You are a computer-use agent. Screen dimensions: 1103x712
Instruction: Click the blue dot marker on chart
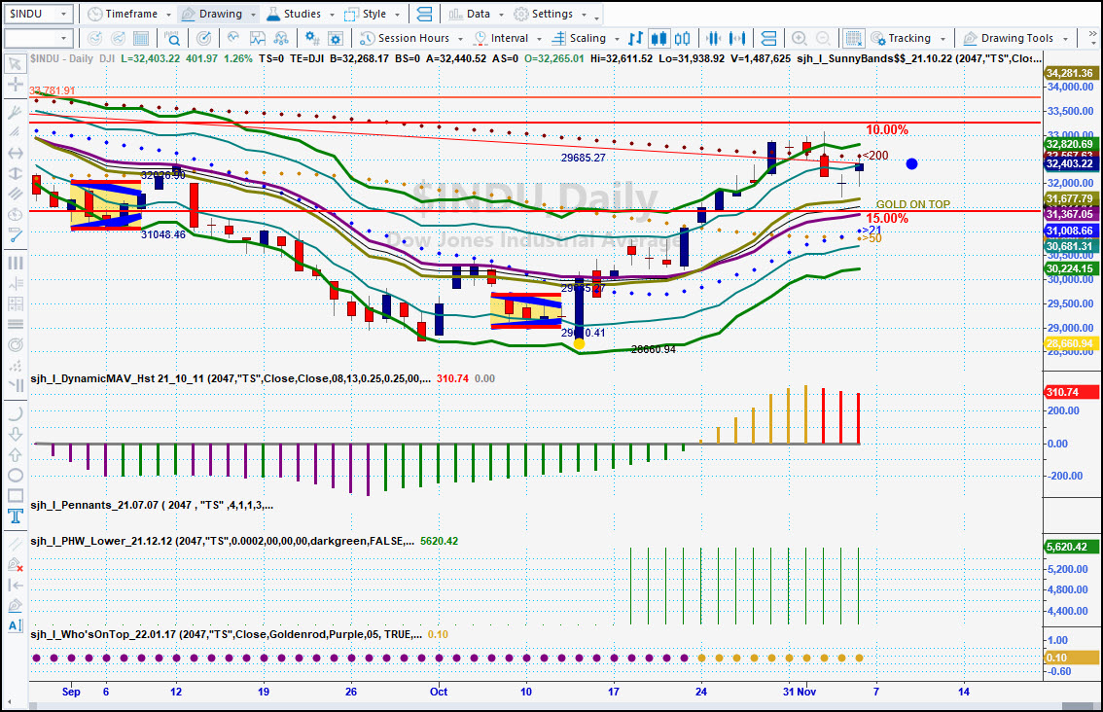pos(911,164)
